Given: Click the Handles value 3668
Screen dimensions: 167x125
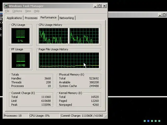Looking at the screenshot, I should [47, 78].
